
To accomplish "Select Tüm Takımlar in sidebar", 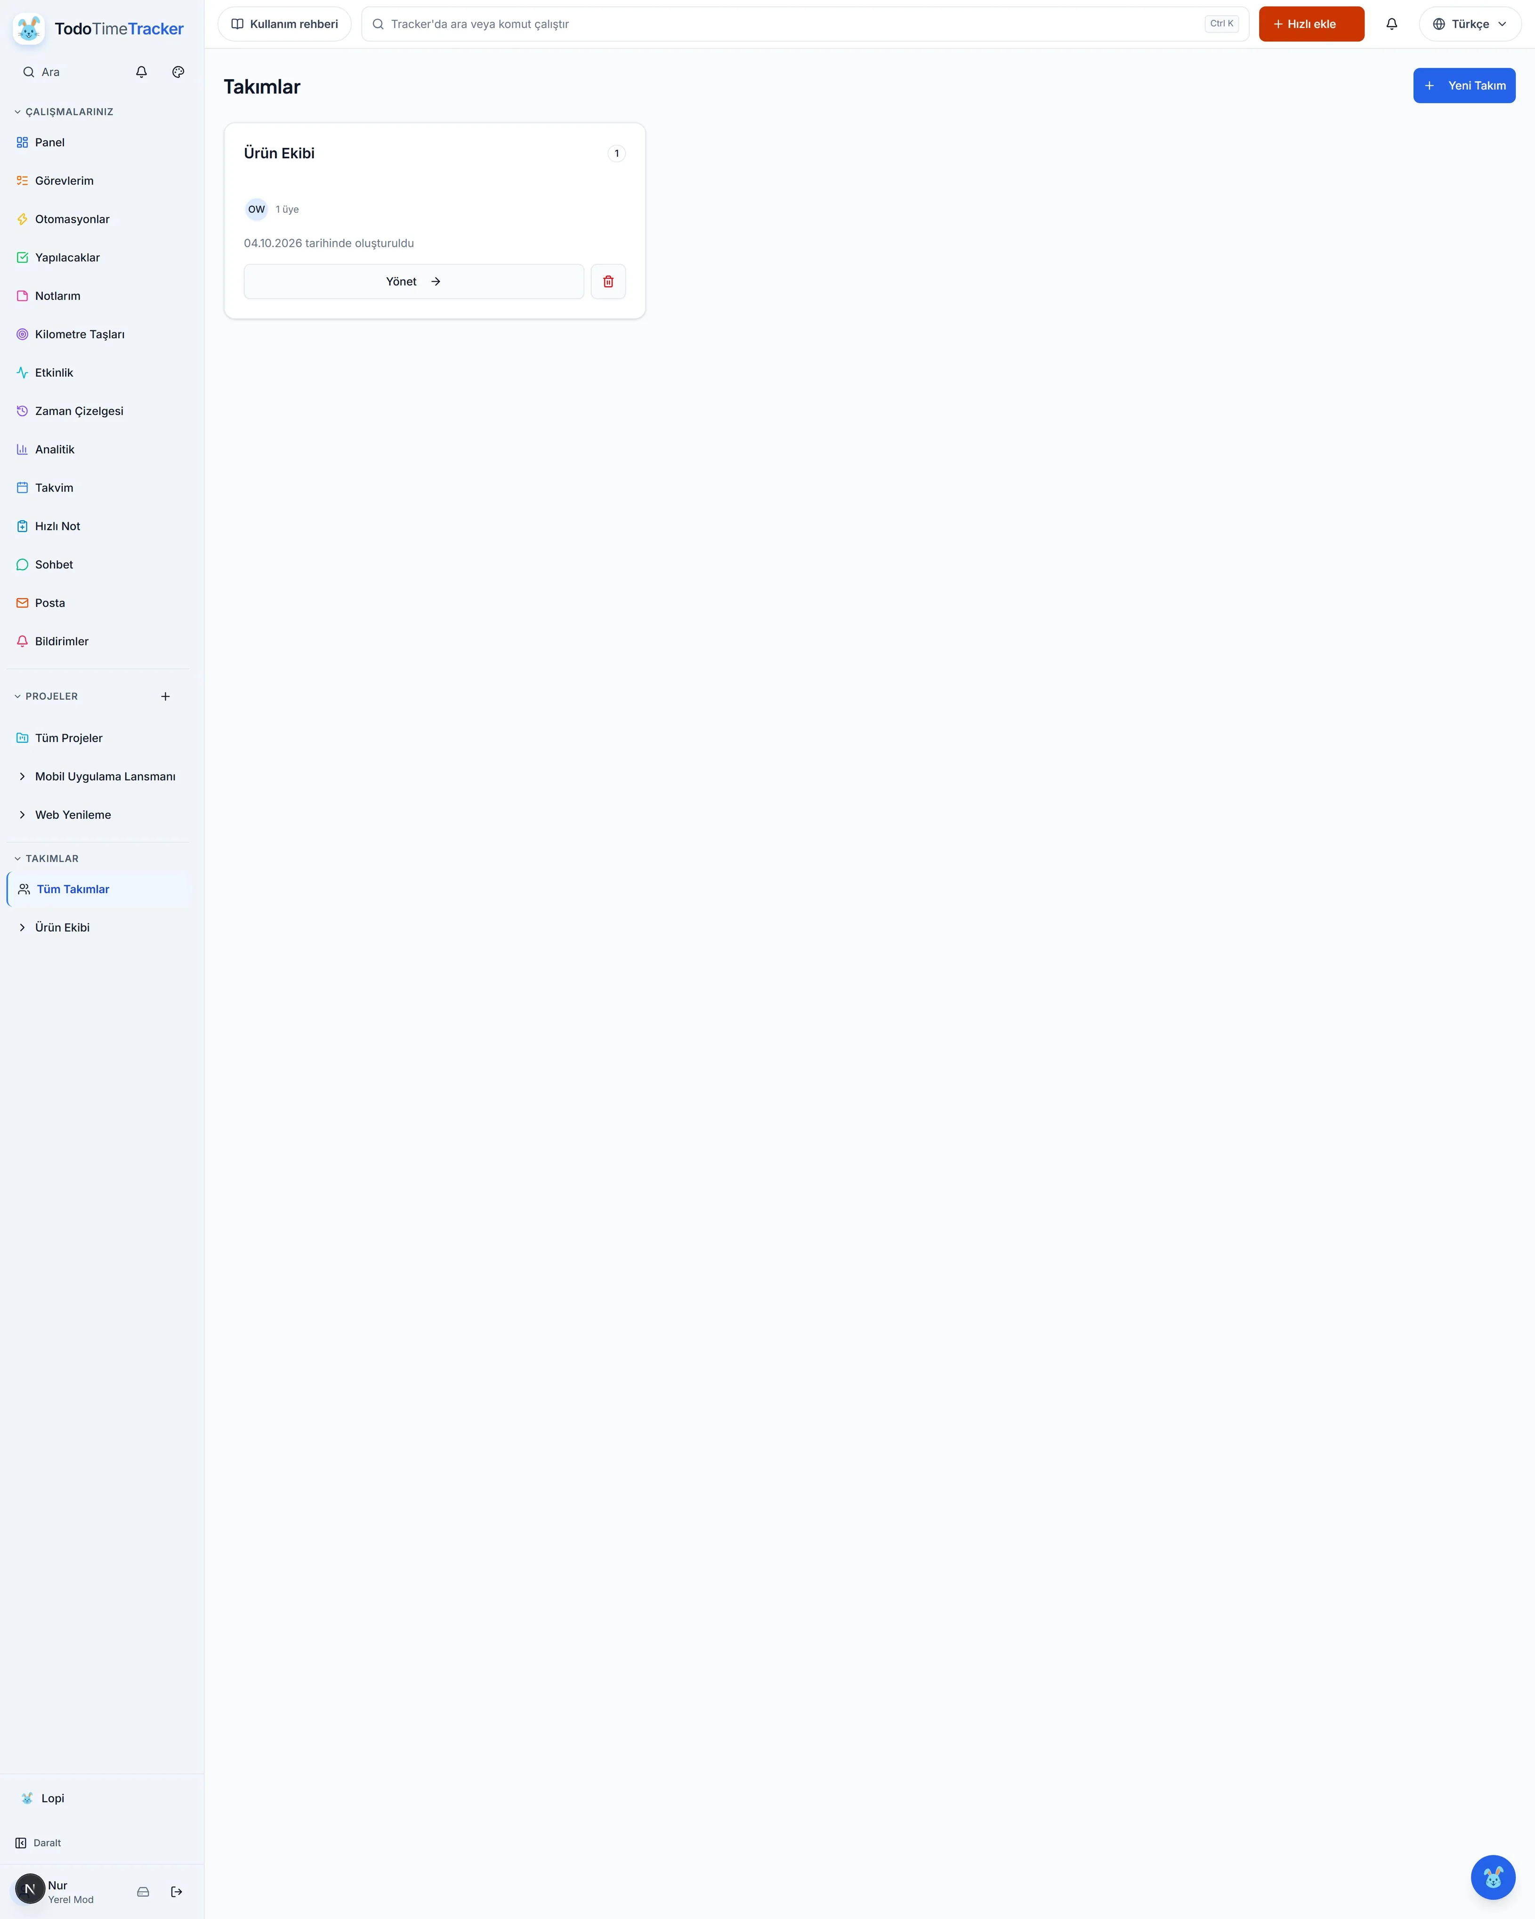I will pos(99,889).
